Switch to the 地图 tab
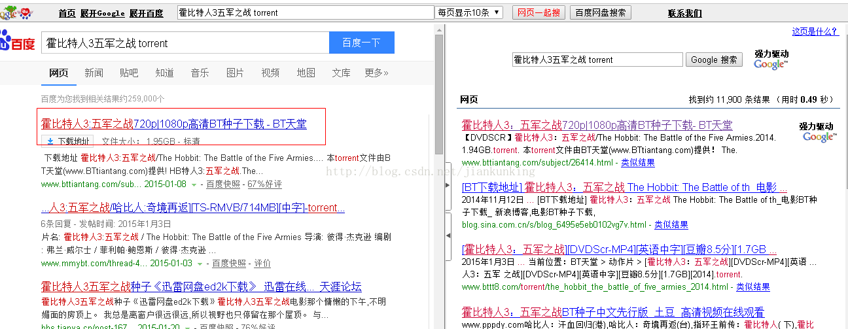 point(306,73)
